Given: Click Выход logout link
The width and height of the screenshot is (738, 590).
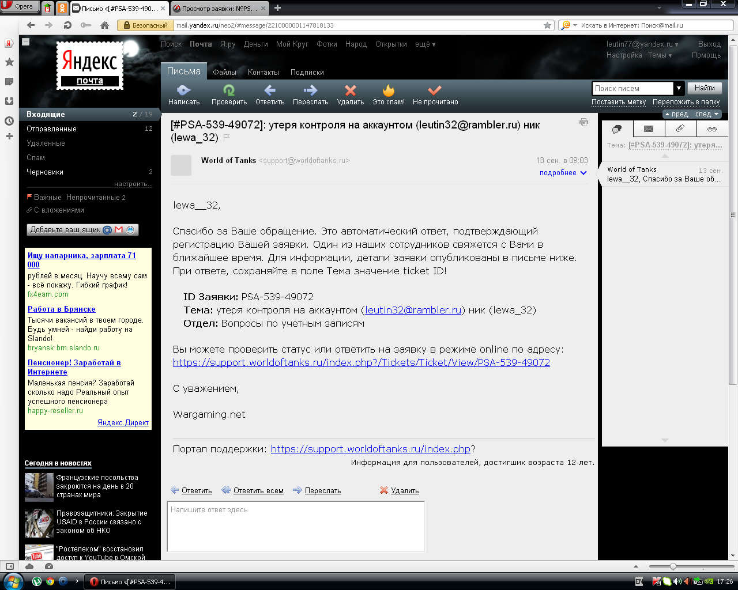Looking at the screenshot, I should (709, 44).
